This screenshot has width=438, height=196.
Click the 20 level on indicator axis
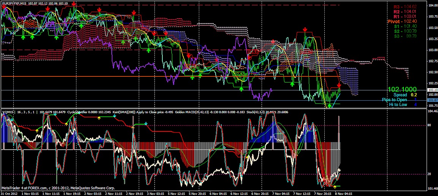pyautogui.click(x=429, y=174)
